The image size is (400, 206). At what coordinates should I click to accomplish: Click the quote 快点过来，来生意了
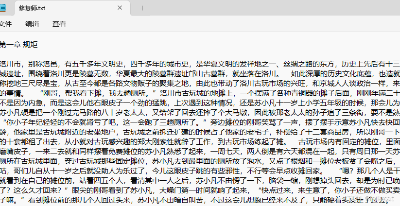[x=294, y=190]
